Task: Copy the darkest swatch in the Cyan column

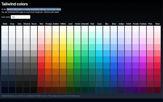Action: click(x=99, y=90)
